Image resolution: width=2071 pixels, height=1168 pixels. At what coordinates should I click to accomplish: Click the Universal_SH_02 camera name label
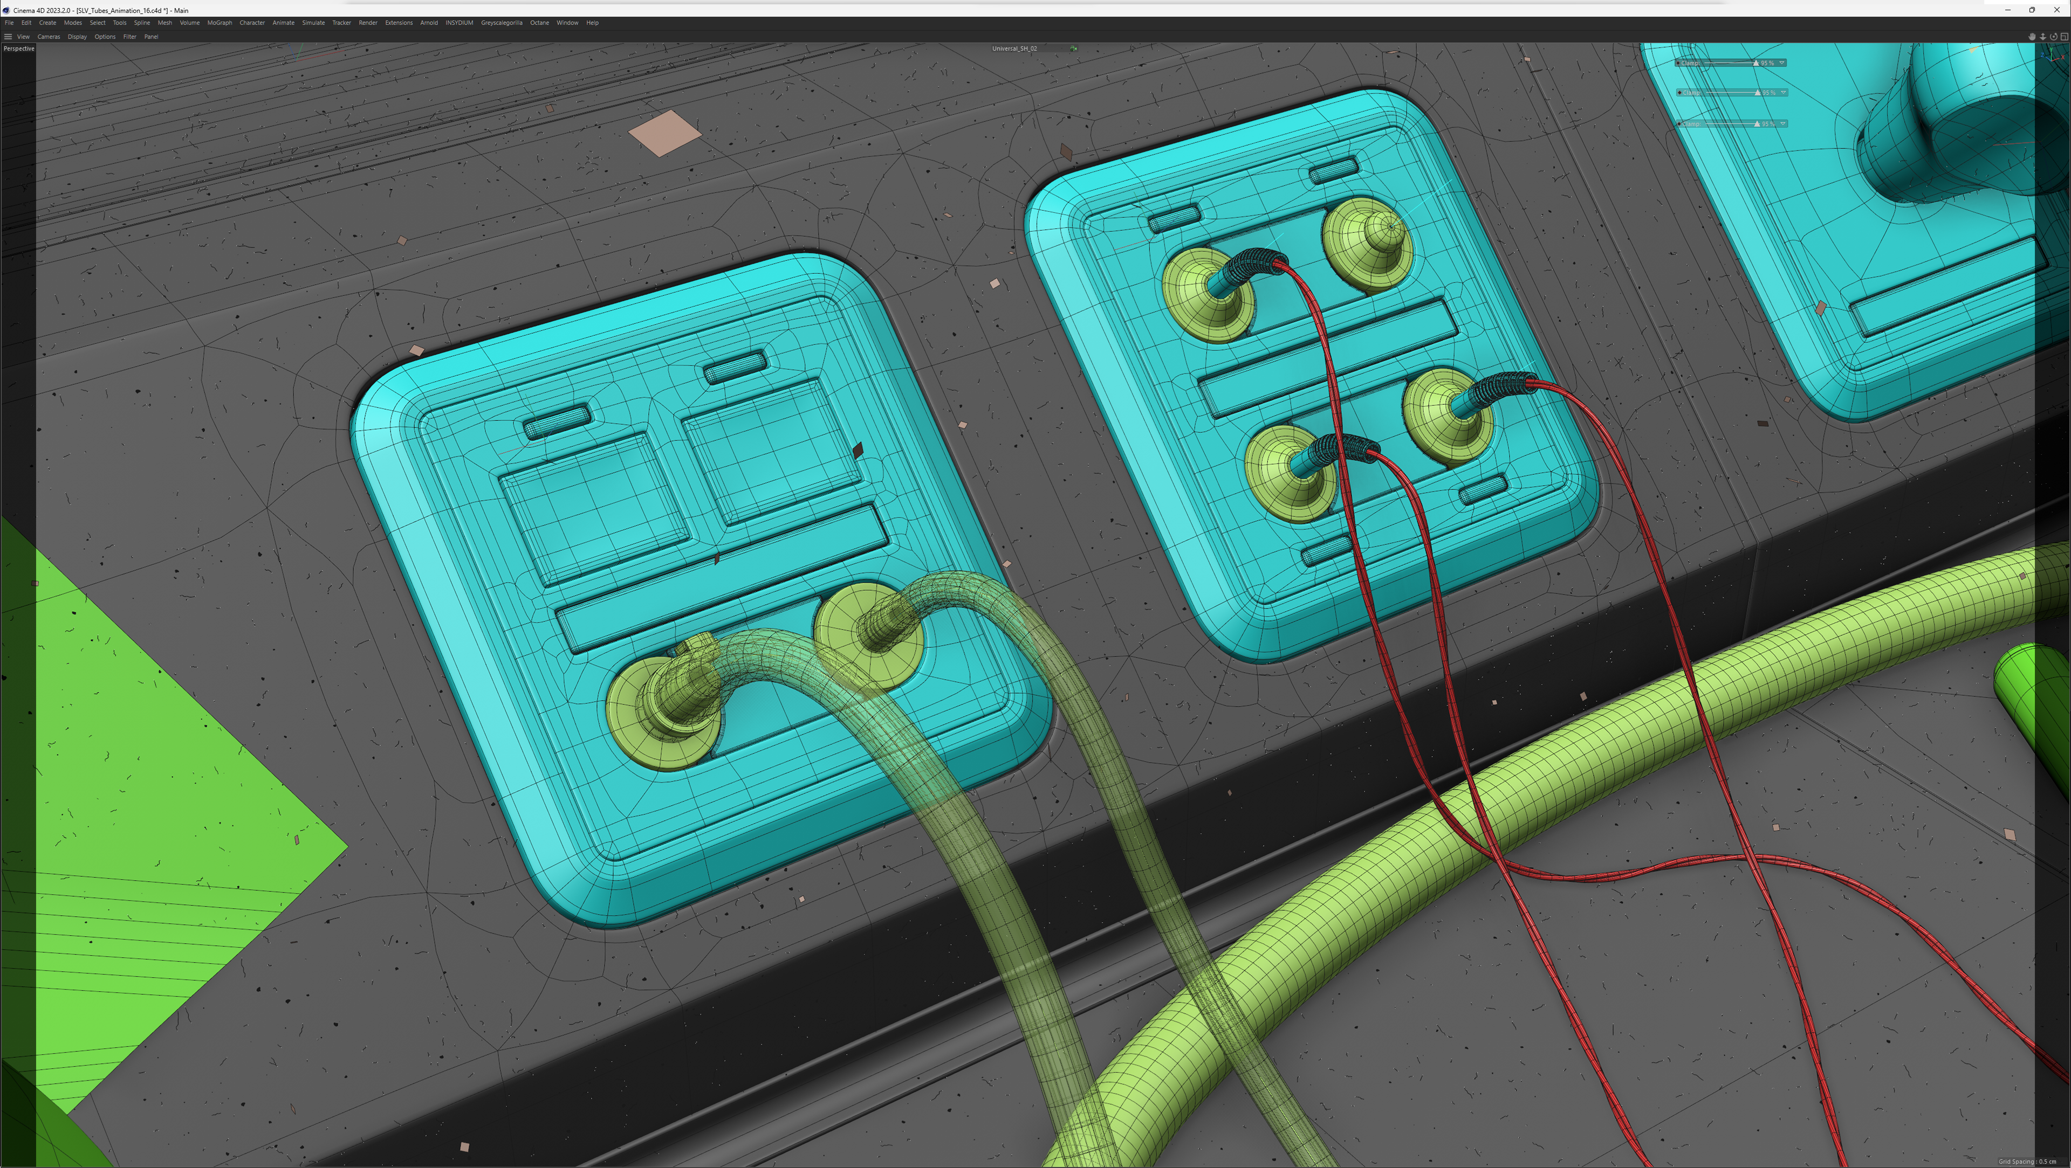(x=1014, y=48)
